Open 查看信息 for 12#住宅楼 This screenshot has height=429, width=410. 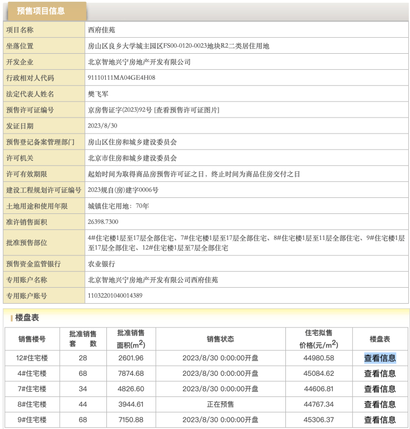(x=380, y=358)
